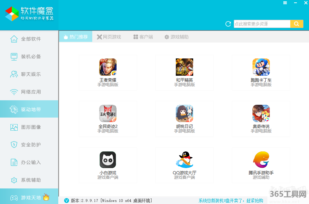Open the 小白游戏 client icon
309x204 pixels.
click(x=108, y=160)
